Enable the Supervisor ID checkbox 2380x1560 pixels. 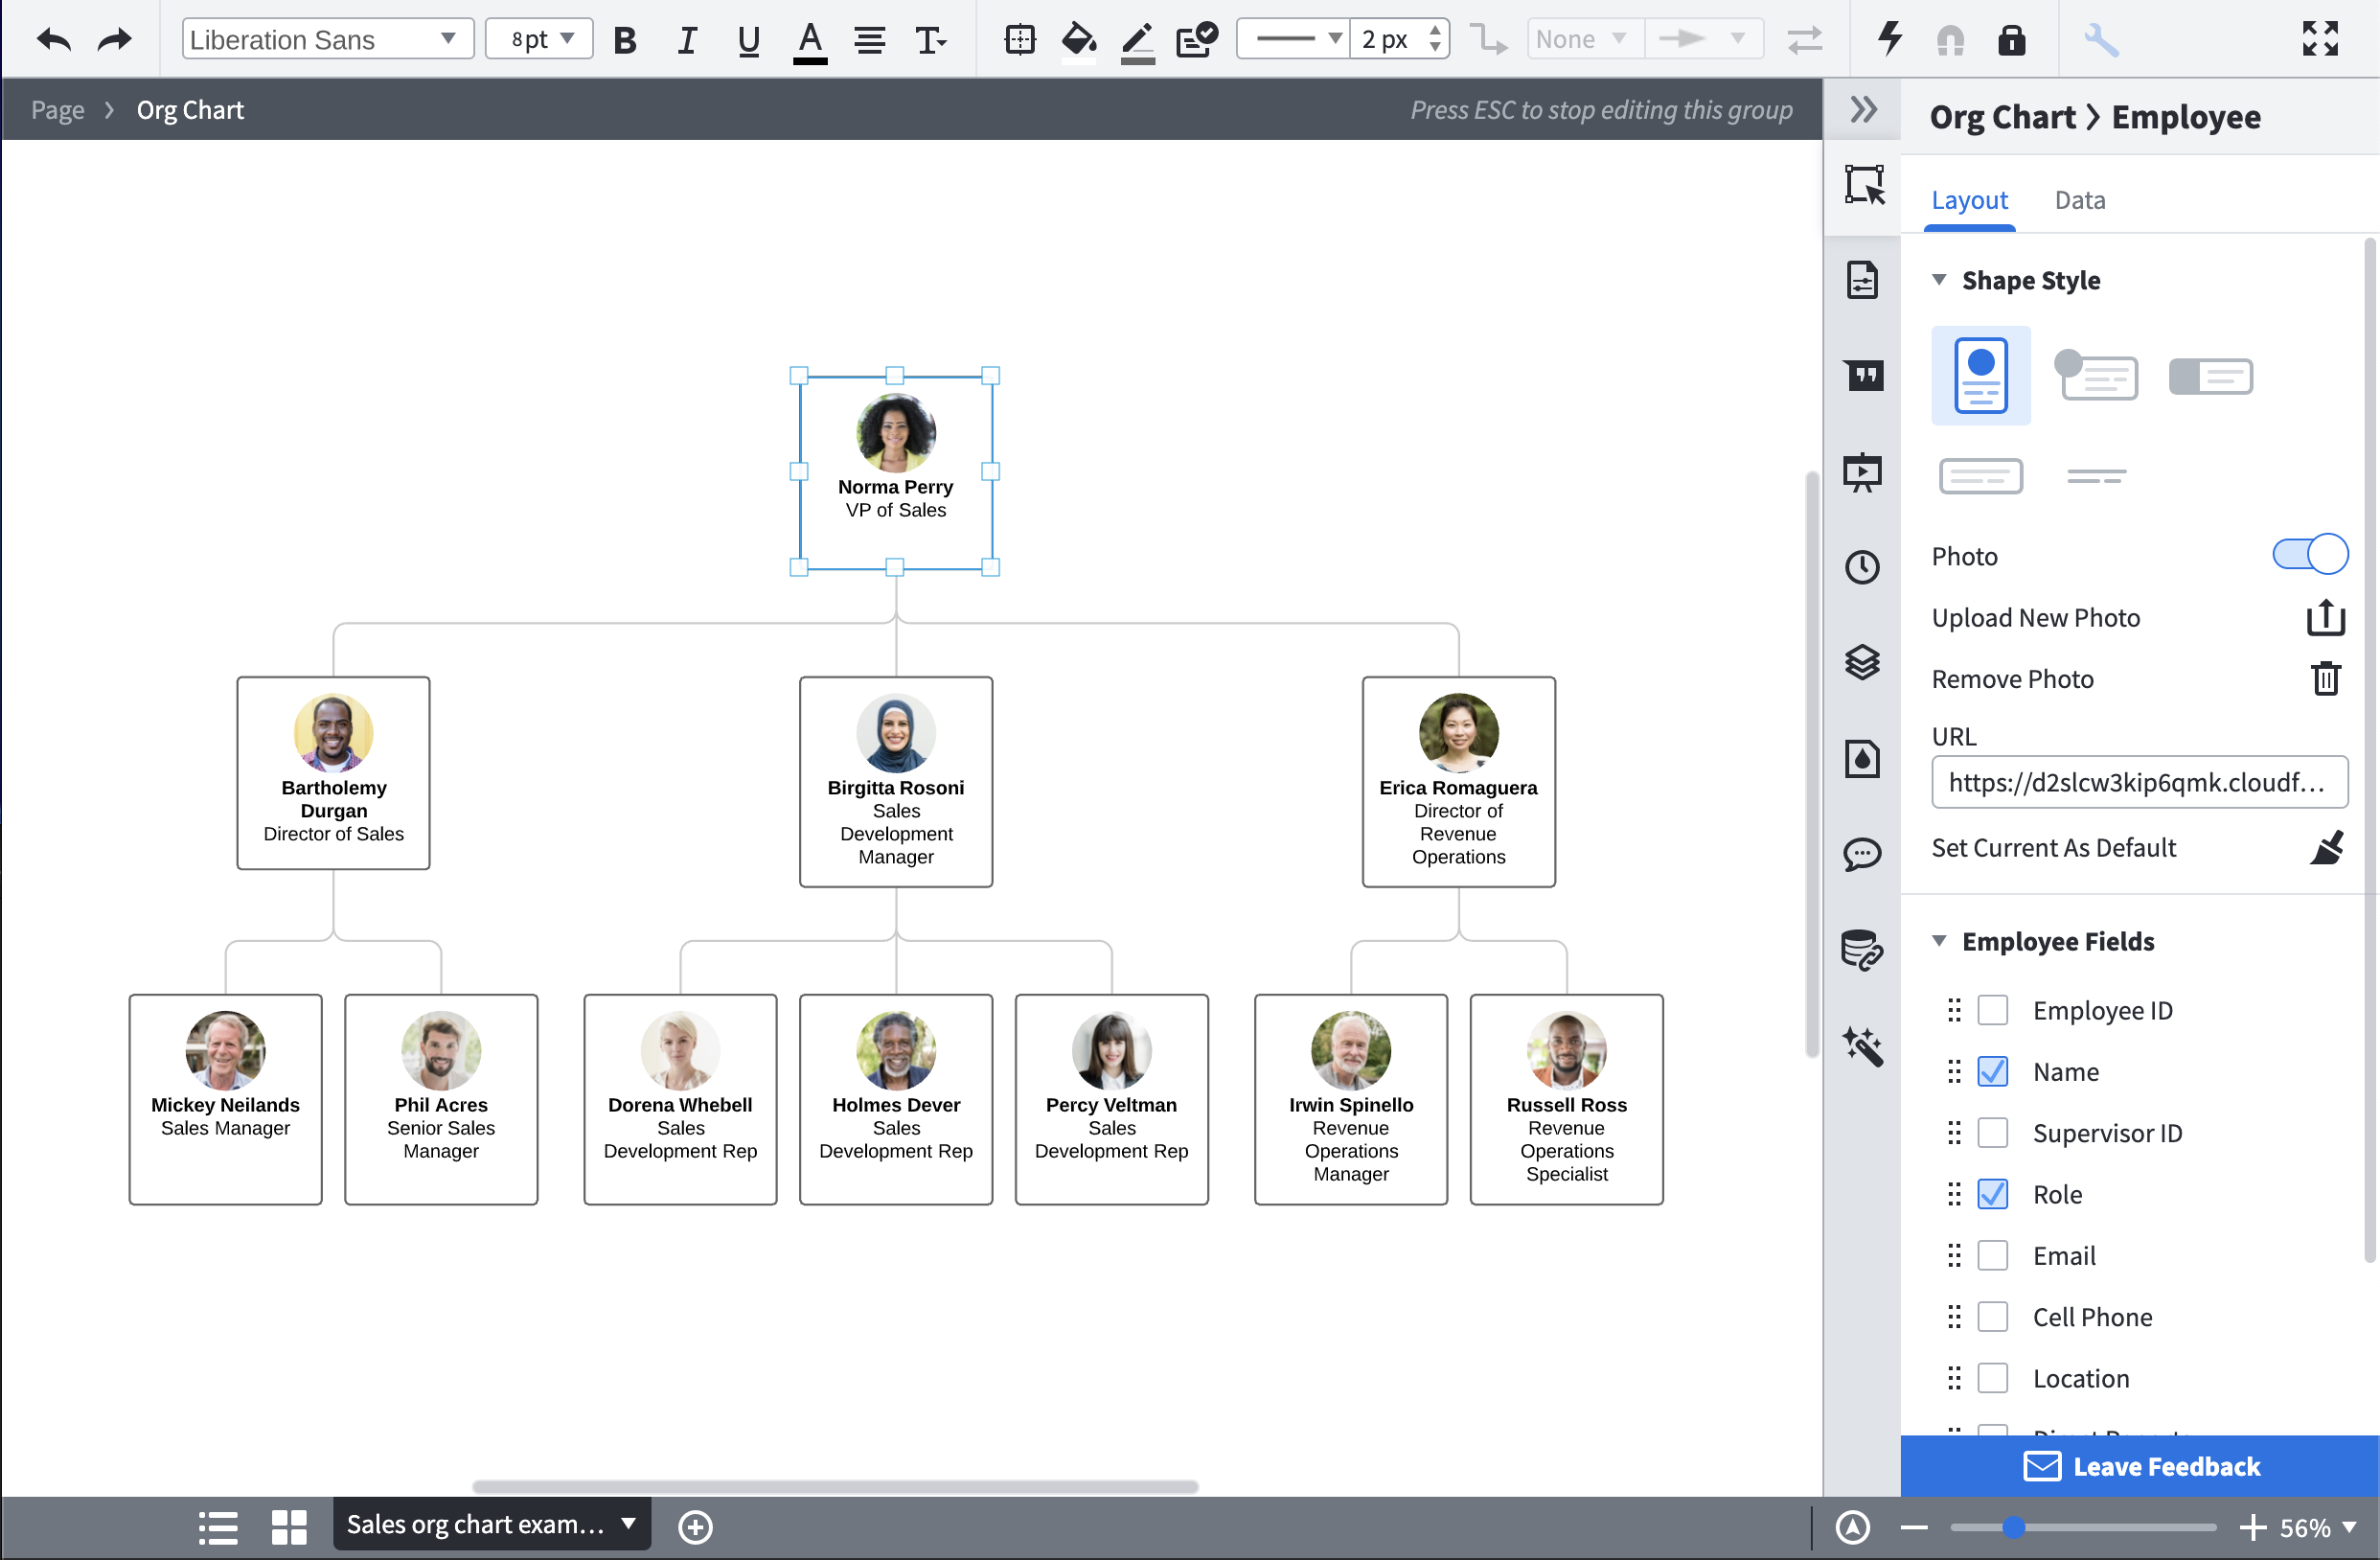1994,1132
